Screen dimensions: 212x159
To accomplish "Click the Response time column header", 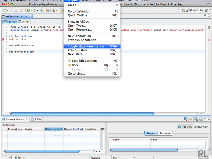I will click(x=54, y=129).
